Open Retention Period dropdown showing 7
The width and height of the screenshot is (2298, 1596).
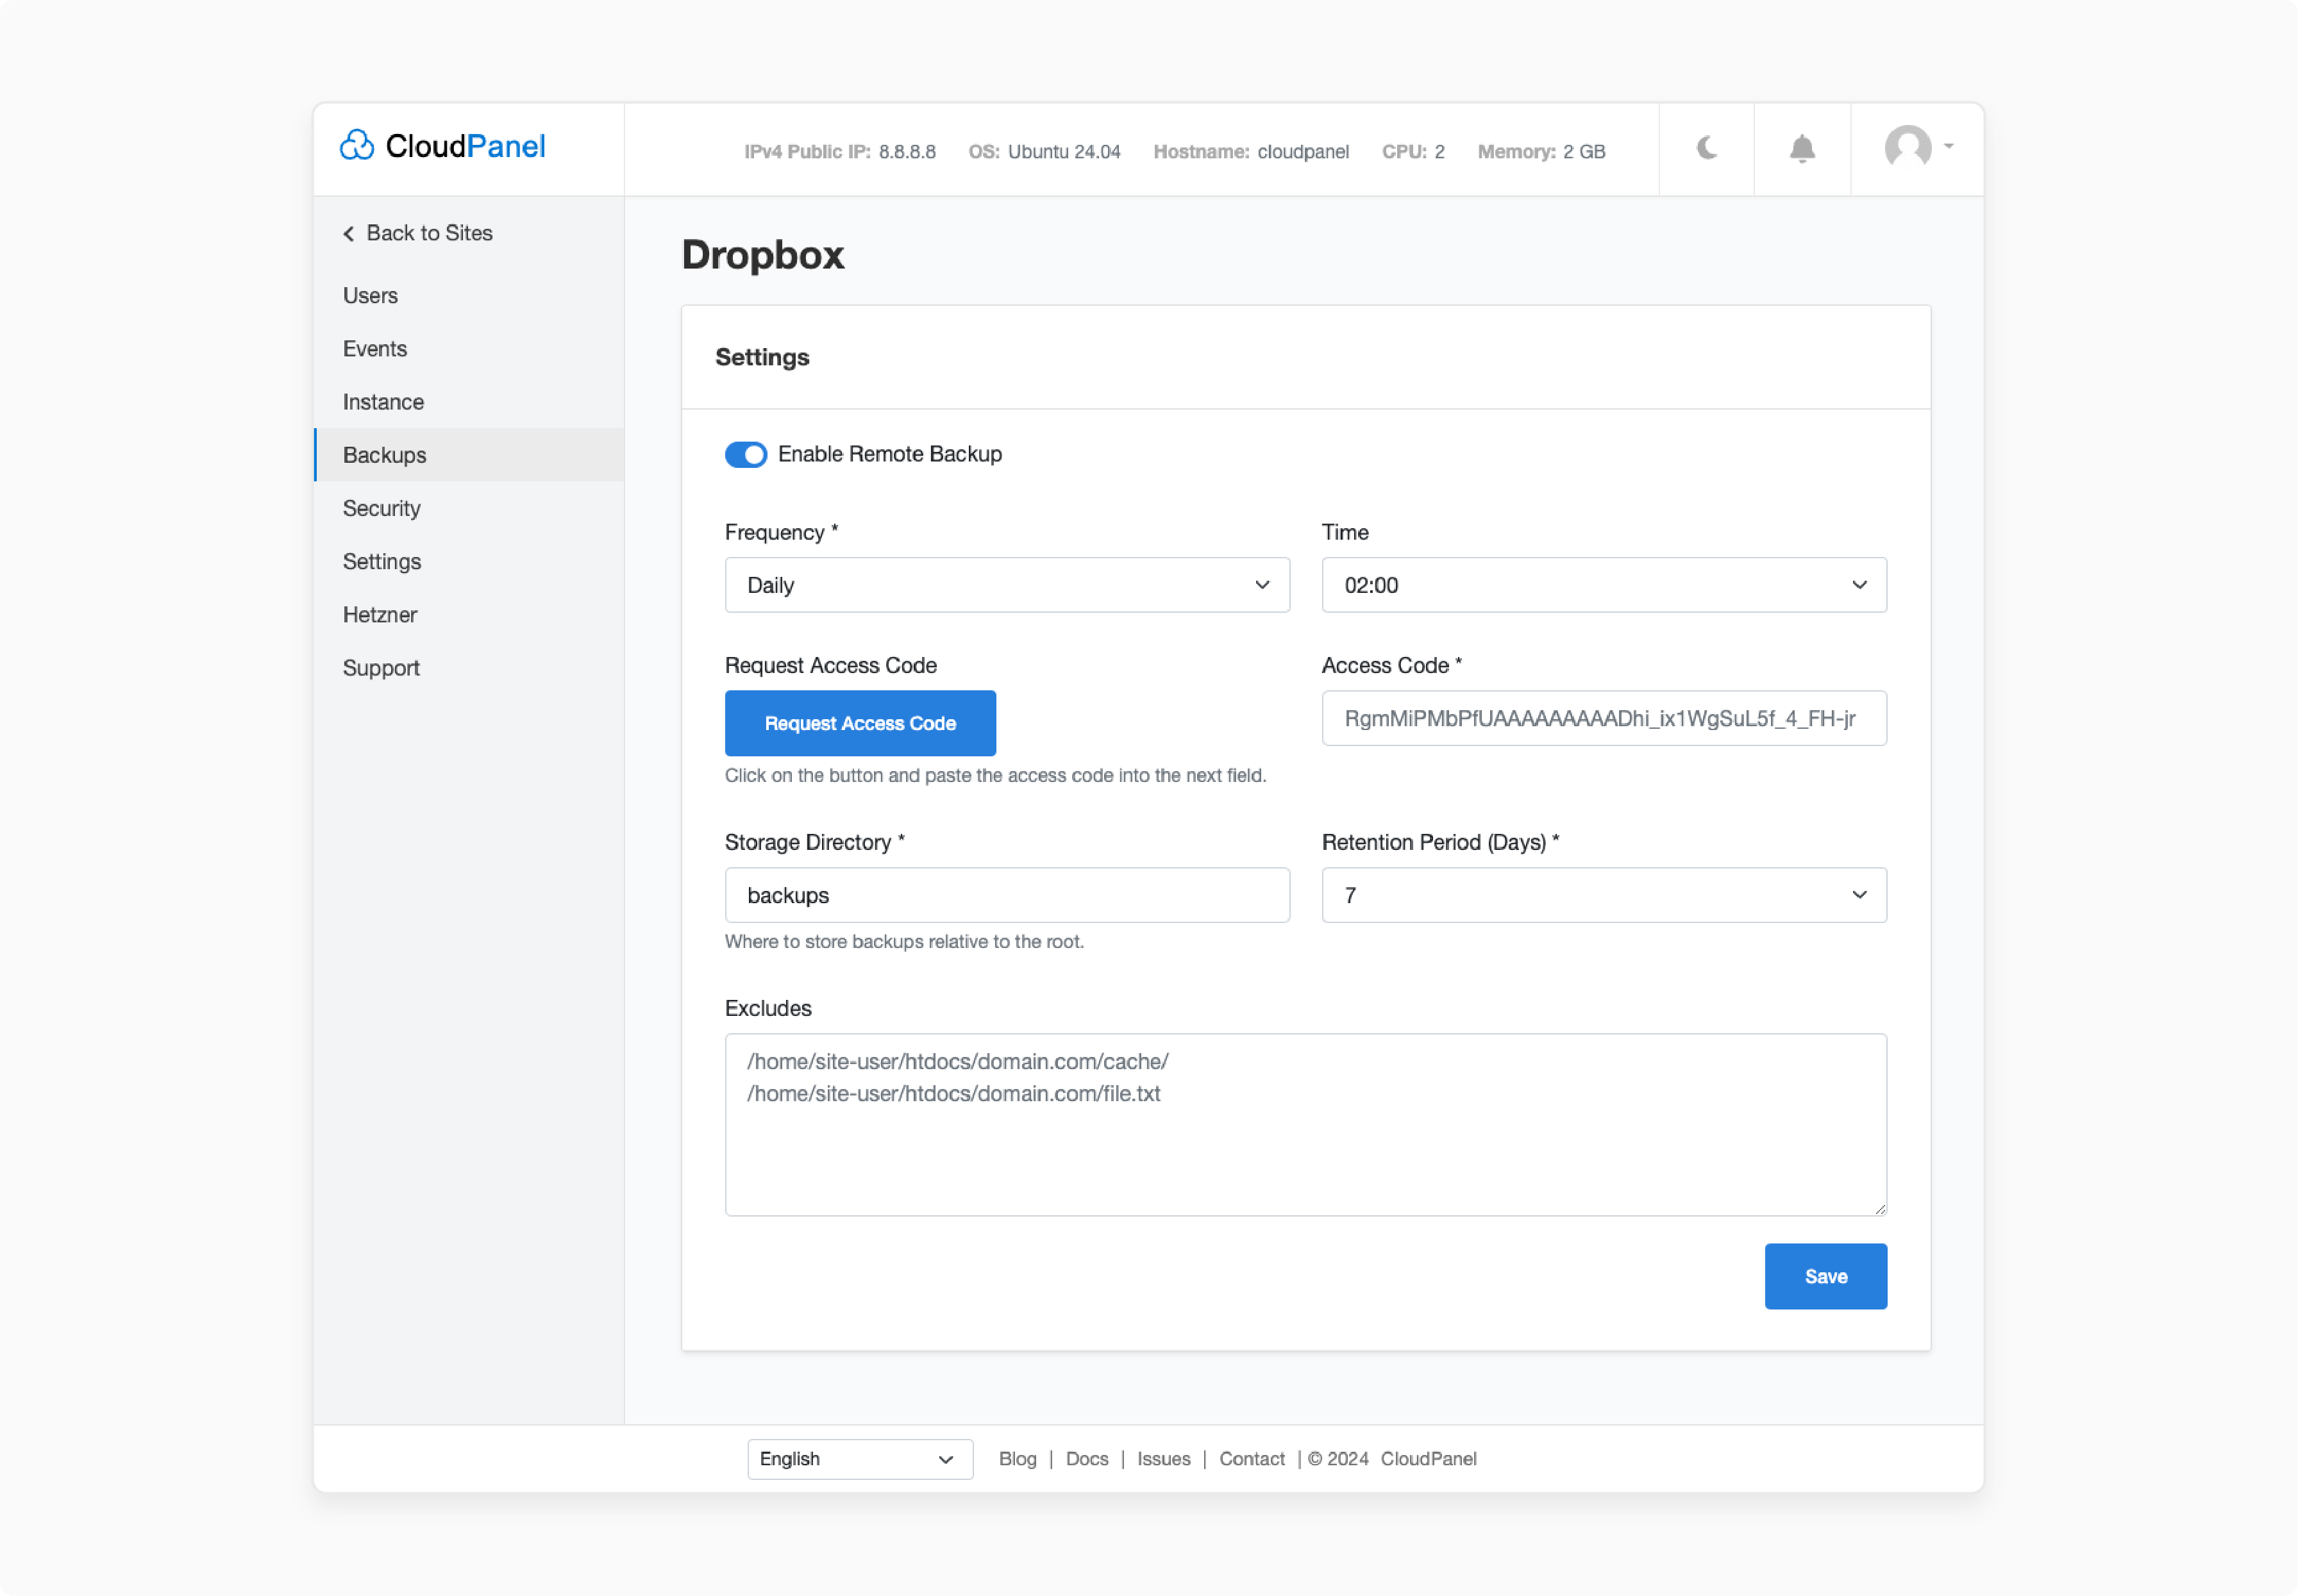click(x=1604, y=895)
